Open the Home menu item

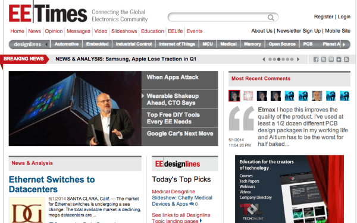[17, 31]
